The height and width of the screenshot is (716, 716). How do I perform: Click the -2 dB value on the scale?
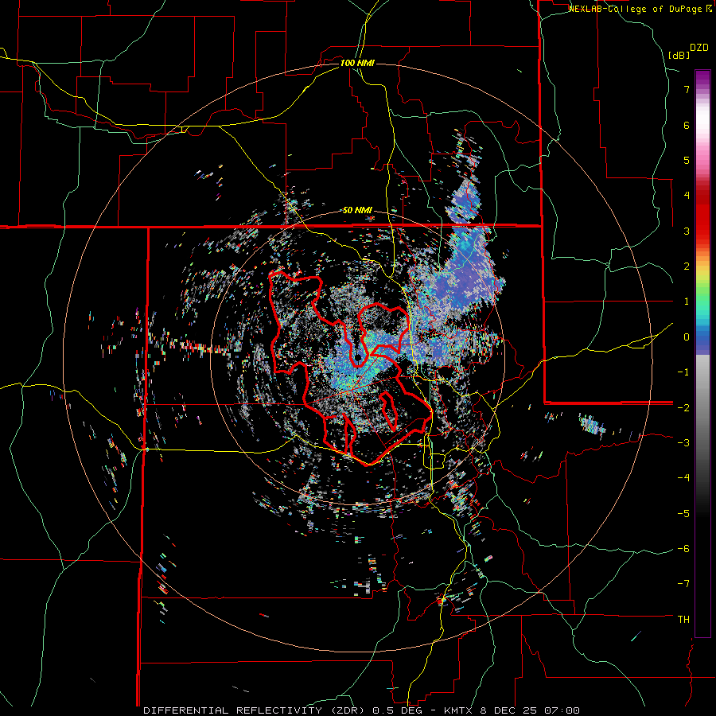pos(683,407)
